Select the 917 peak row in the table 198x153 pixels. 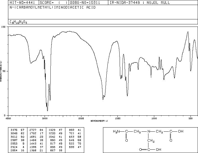click(56, 144)
